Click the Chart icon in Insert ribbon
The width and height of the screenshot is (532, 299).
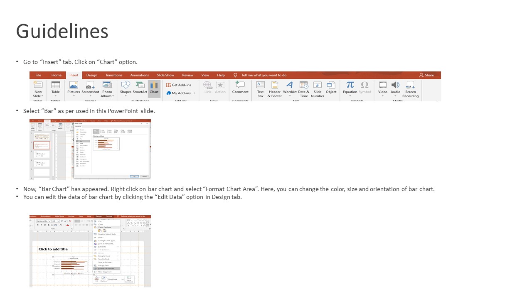coord(154,88)
